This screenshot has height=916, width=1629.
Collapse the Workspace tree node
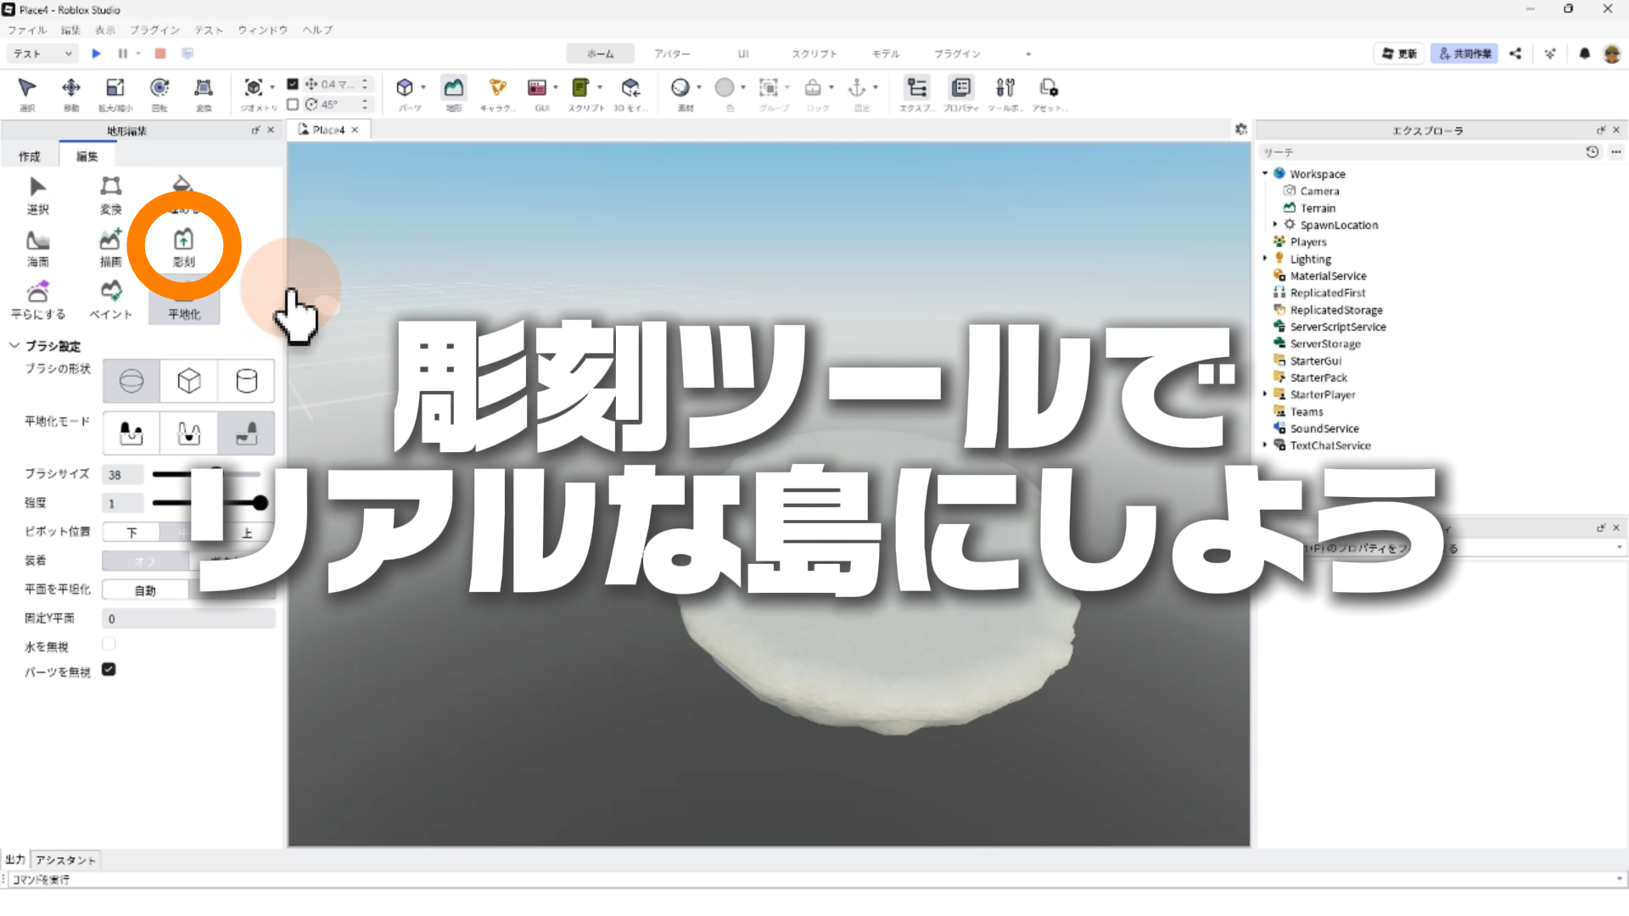point(1265,173)
